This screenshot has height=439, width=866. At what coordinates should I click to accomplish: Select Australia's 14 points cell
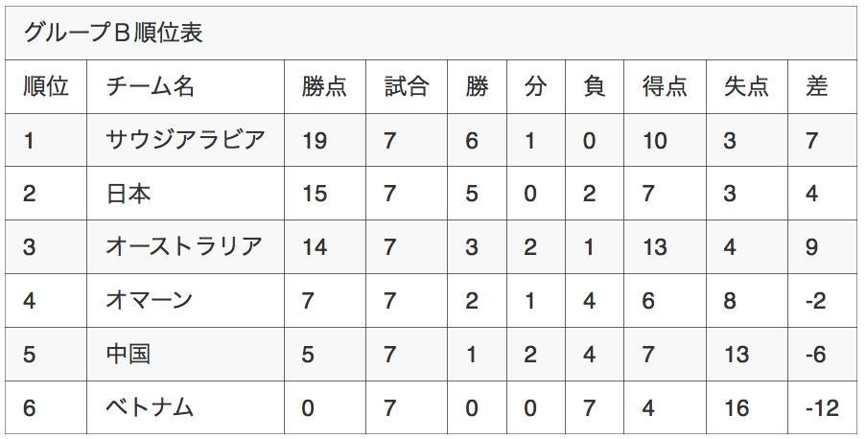click(325, 247)
